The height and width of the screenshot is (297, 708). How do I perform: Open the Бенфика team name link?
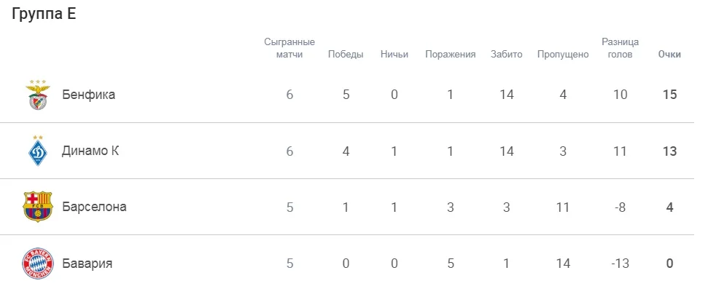click(x=88, y=95)
